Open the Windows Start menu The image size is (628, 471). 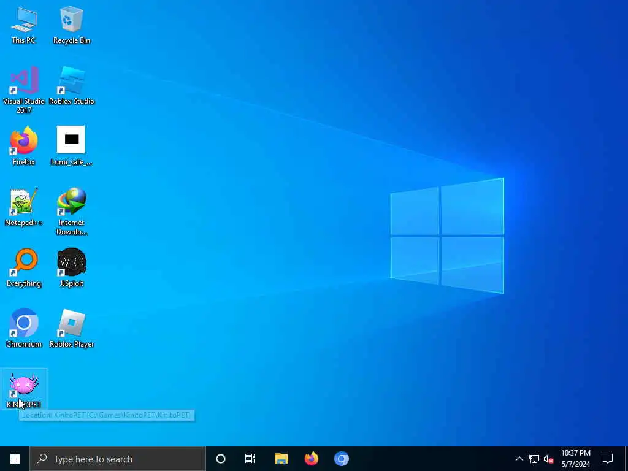tap(15, 459)
